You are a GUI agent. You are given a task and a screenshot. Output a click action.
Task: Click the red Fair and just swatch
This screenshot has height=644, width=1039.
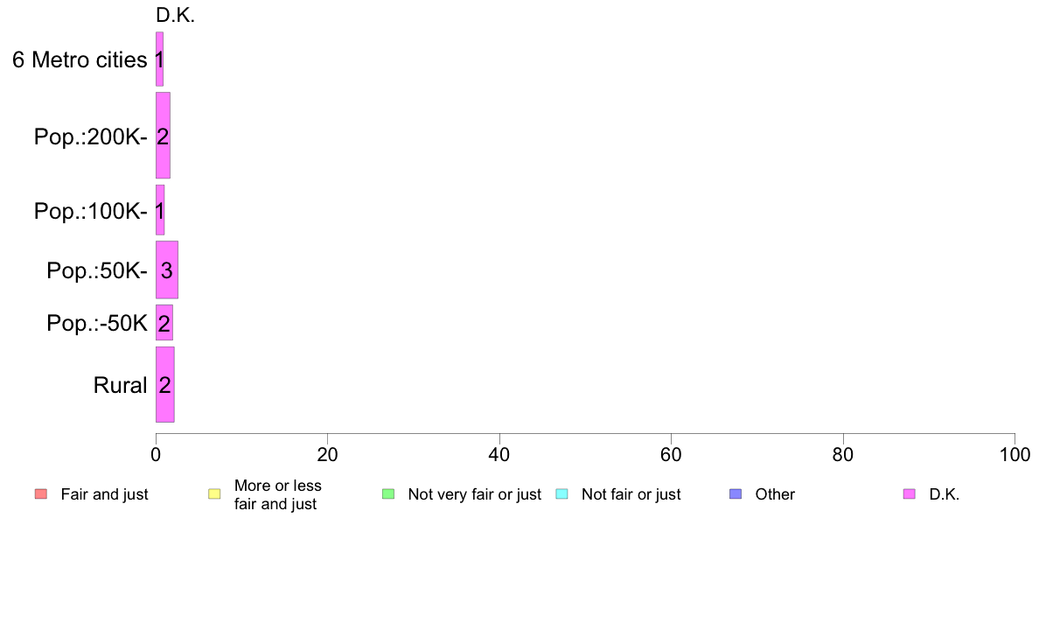point(41,494)
